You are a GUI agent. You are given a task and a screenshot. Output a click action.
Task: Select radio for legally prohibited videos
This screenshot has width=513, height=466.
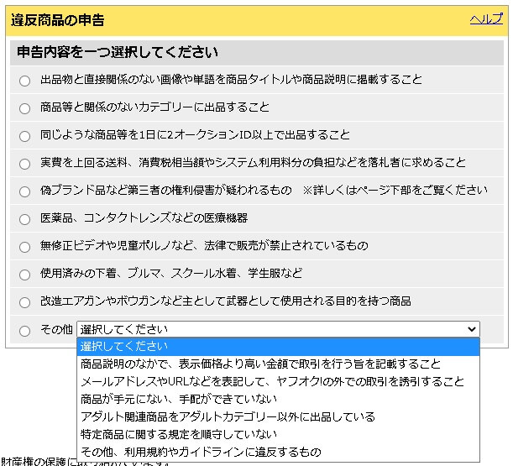(x=24, y=247)
